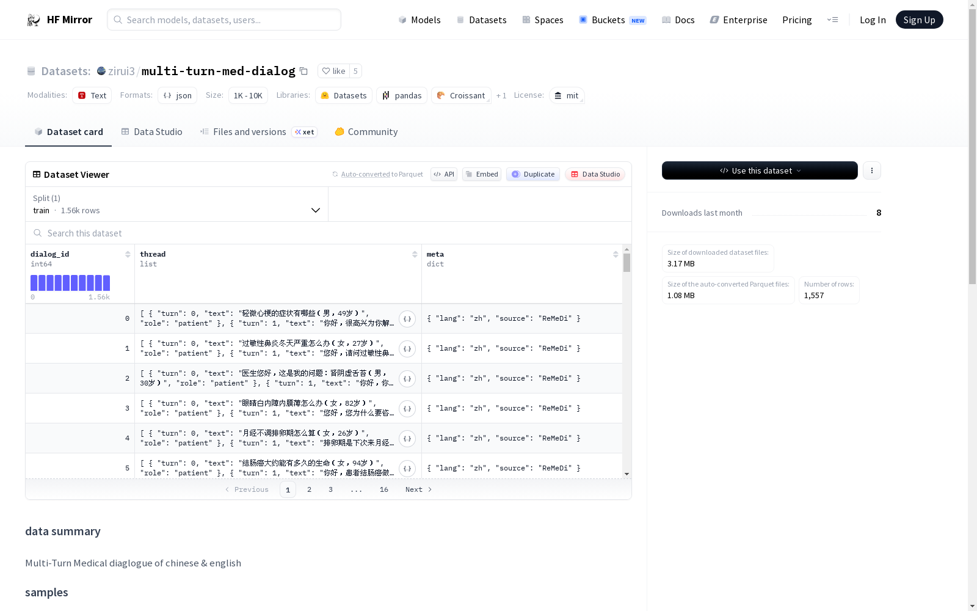Click the search magnifier icon in dataset viewer
Screen dimensions: 977x611
pyautogui.click(x=38, y=233)
